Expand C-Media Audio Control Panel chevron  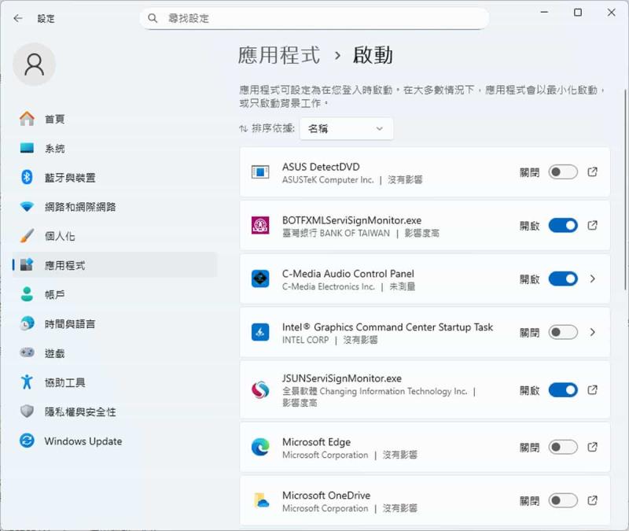tap(593, 279)
